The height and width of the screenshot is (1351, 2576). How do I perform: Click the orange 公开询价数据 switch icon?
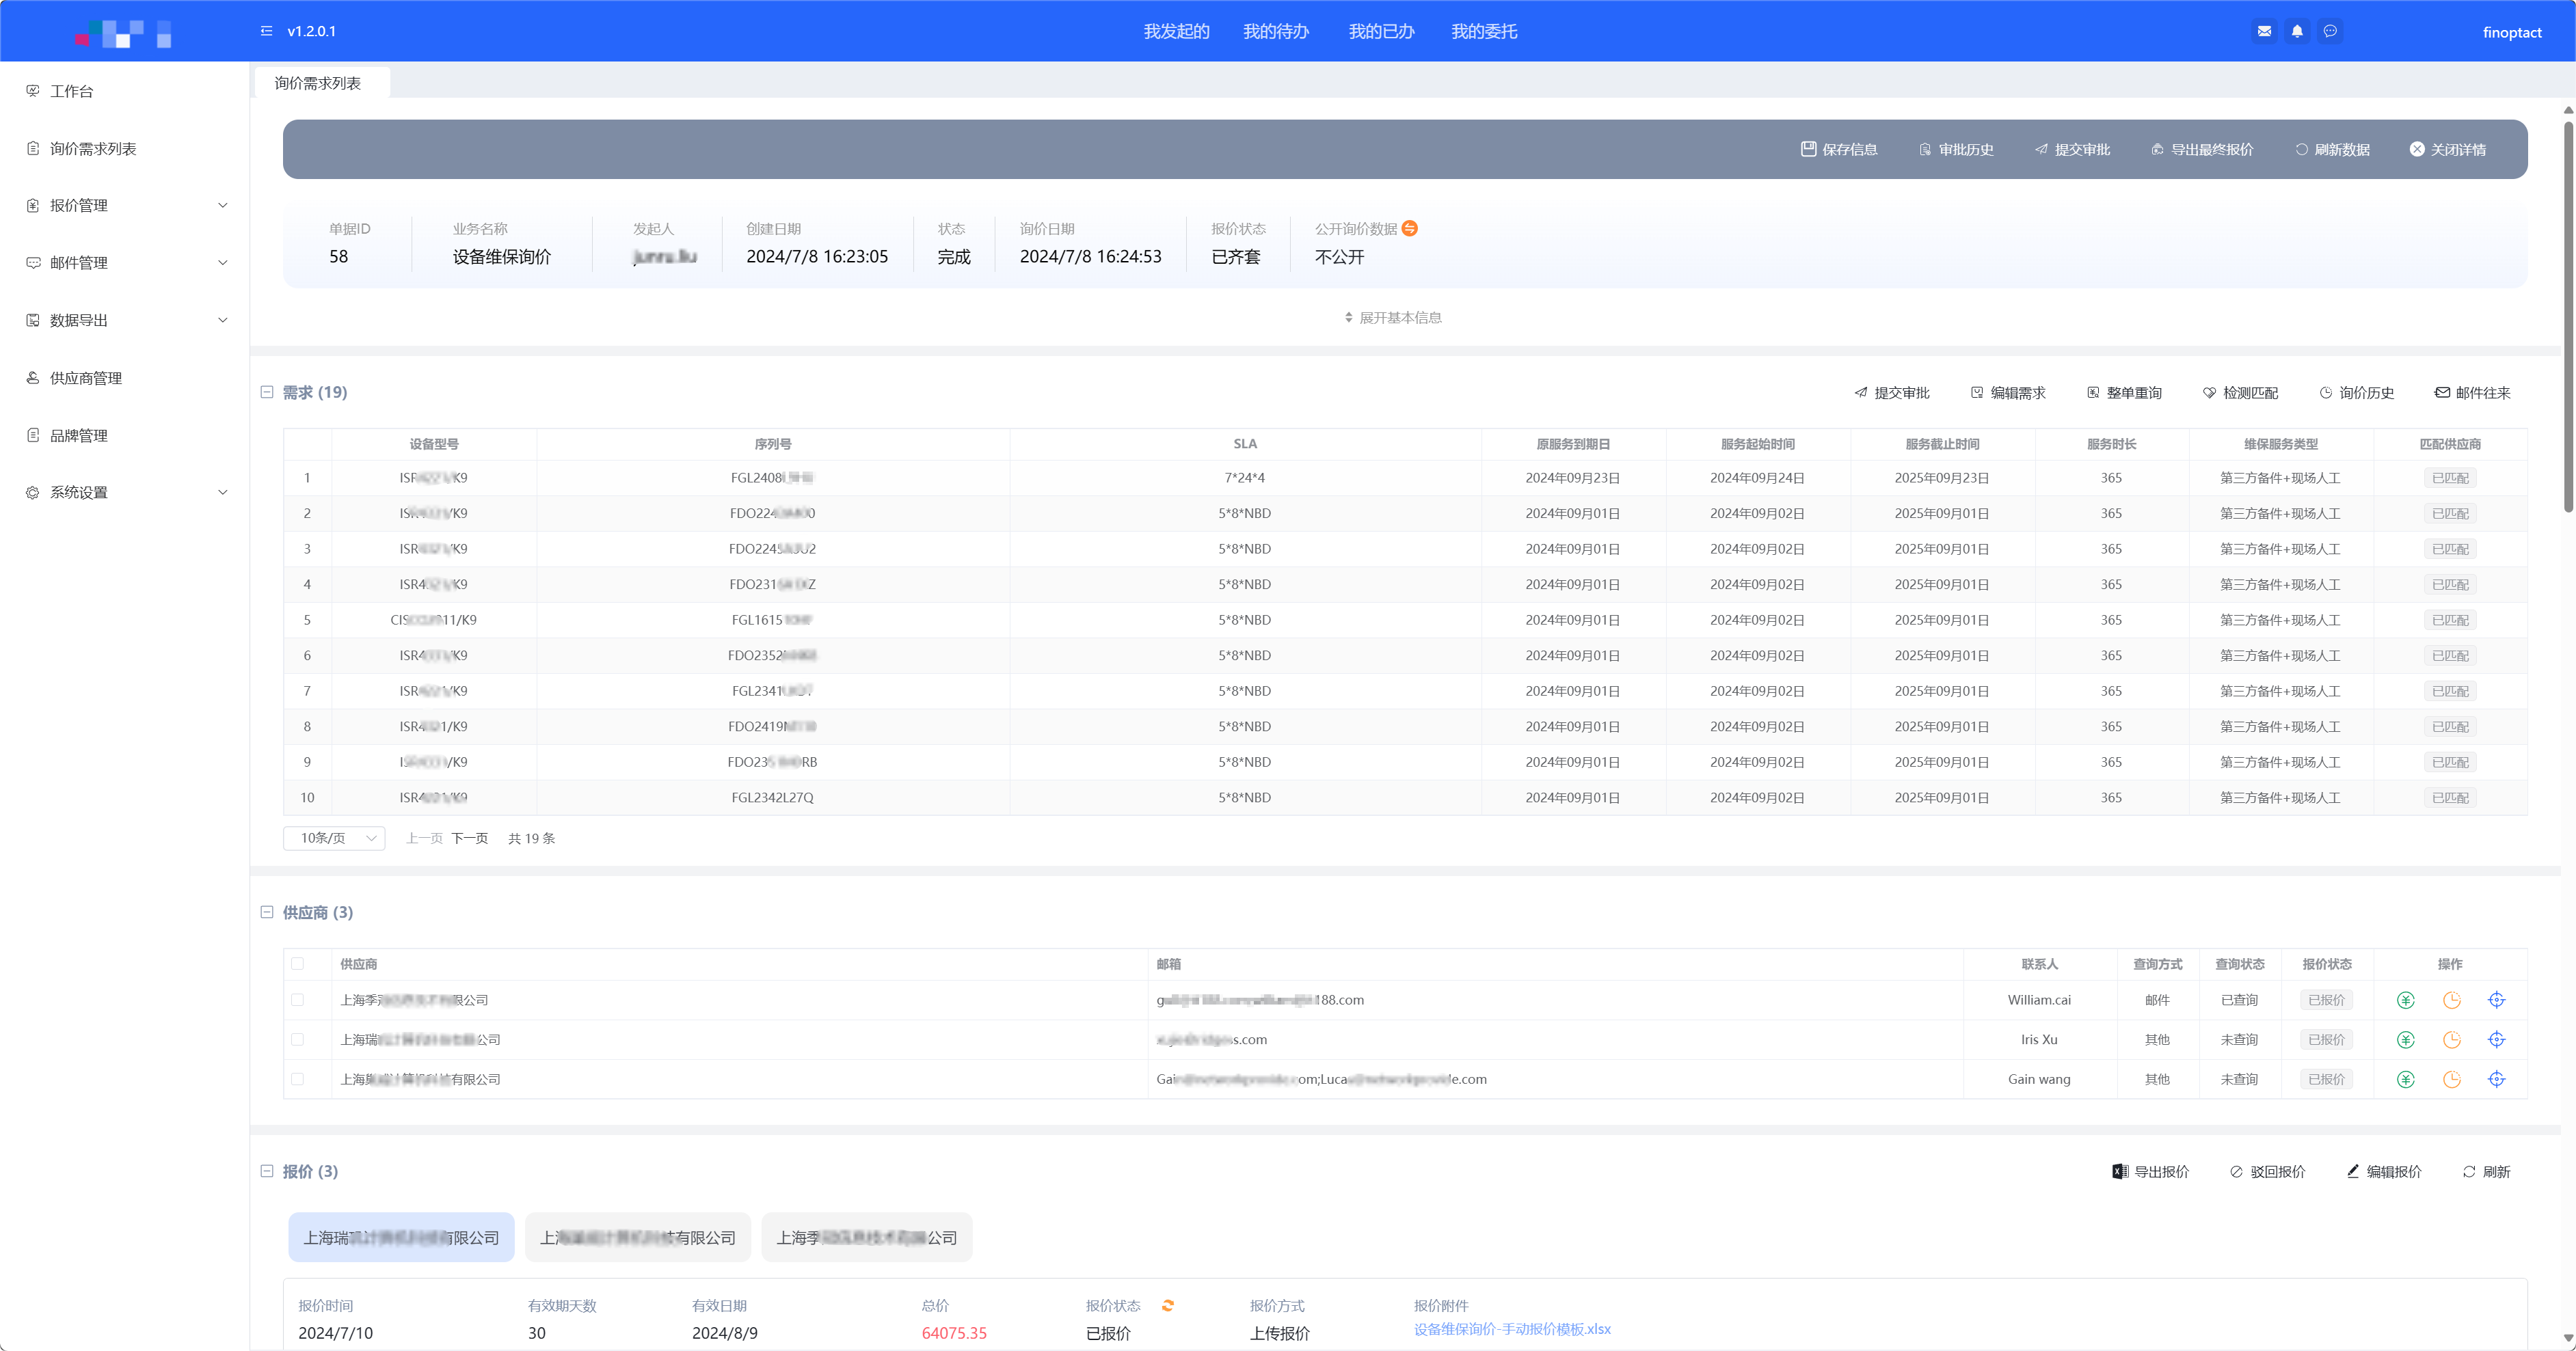click(x=1410, y=229)
